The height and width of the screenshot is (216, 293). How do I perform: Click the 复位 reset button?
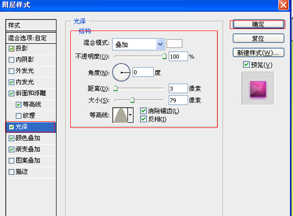[x=258, y=39]
